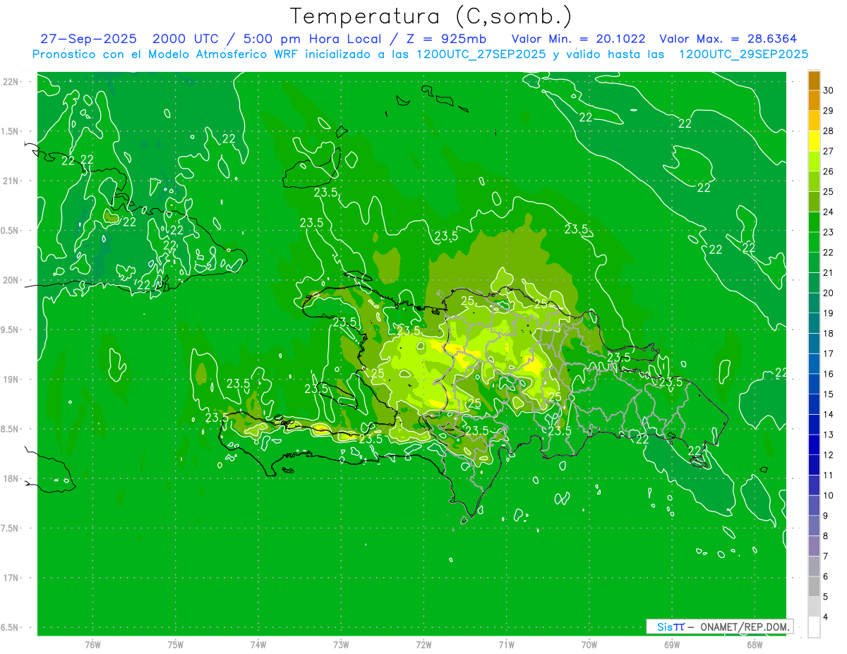This screenshot has width=847, height=654.
Task: Pick the orange-brown top swatch of color scale
Action: [814, 80]
